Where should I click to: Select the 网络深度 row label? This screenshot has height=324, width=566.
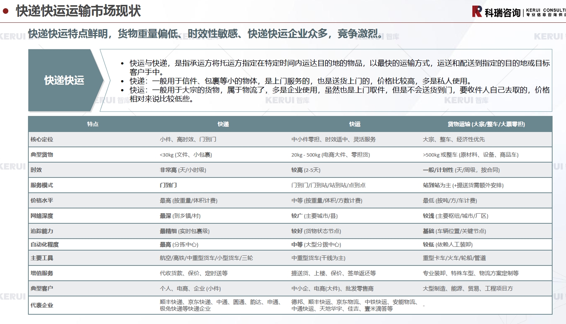pyautogui.click(x=42, y=216)
